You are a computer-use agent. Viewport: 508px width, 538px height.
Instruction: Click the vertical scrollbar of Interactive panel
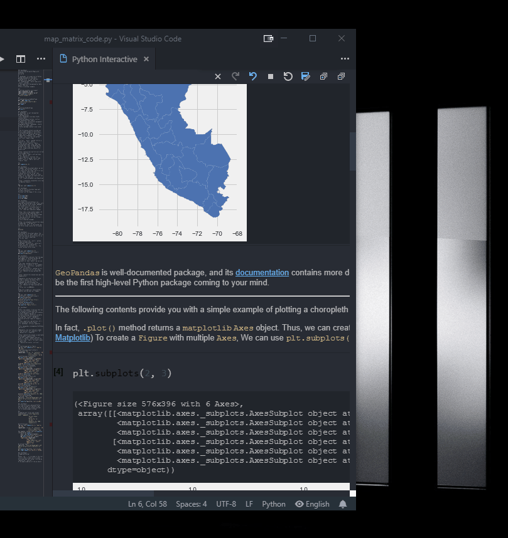click(353, 151)
